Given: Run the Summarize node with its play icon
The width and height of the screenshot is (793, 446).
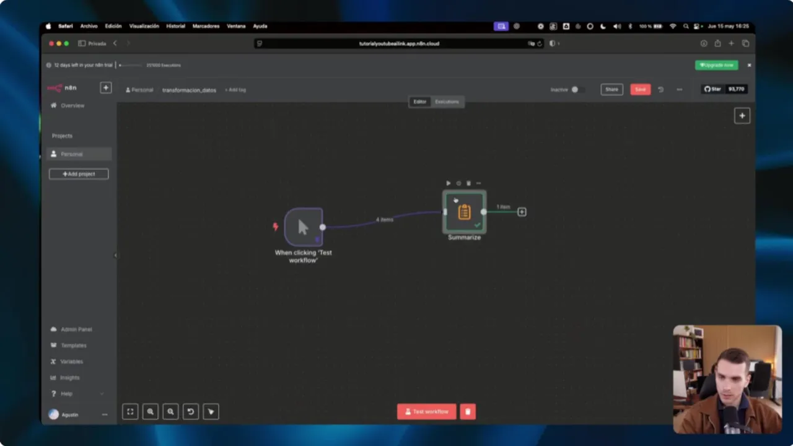Looking at the screenshot, I should click(448, 183).
